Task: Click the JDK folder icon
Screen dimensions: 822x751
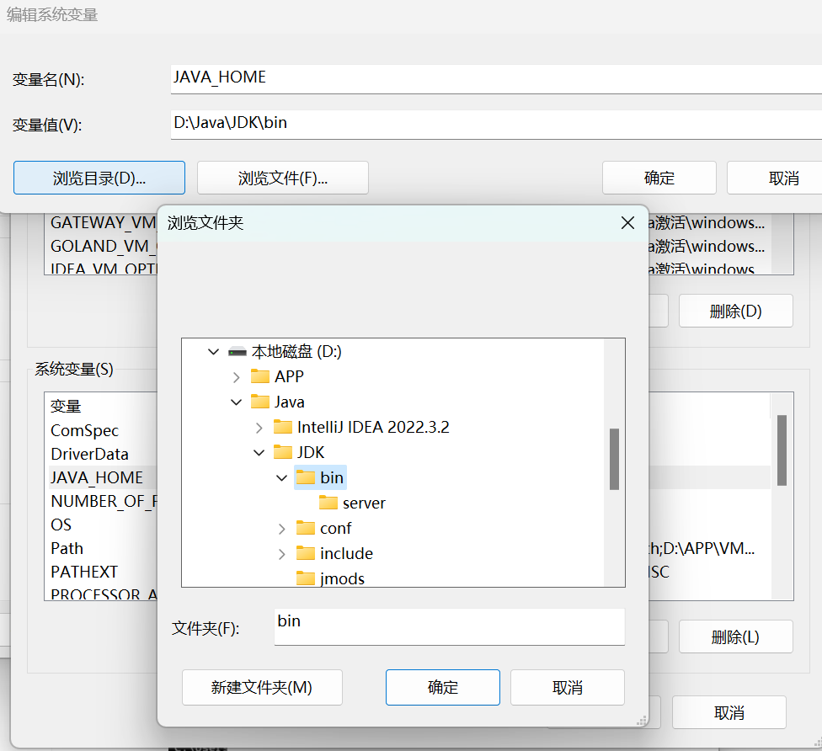Action: tap(283, 452)
